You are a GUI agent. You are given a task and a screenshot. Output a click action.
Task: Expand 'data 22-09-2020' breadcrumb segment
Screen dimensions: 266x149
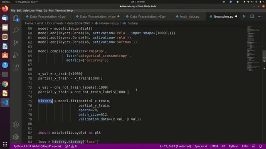tap(79, 23)
